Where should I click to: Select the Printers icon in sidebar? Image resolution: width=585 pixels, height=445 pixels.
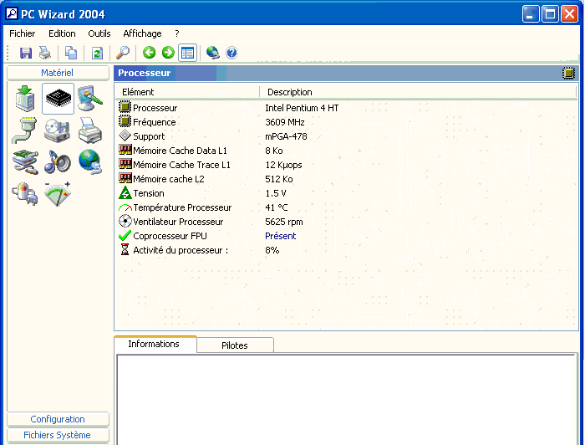90,130
